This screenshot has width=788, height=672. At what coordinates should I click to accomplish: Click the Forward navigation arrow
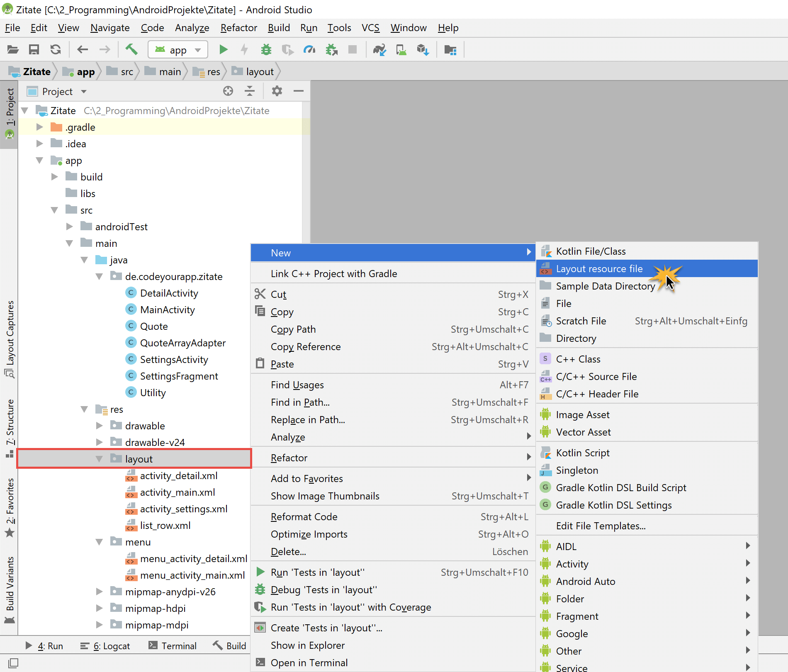point(105,50)
